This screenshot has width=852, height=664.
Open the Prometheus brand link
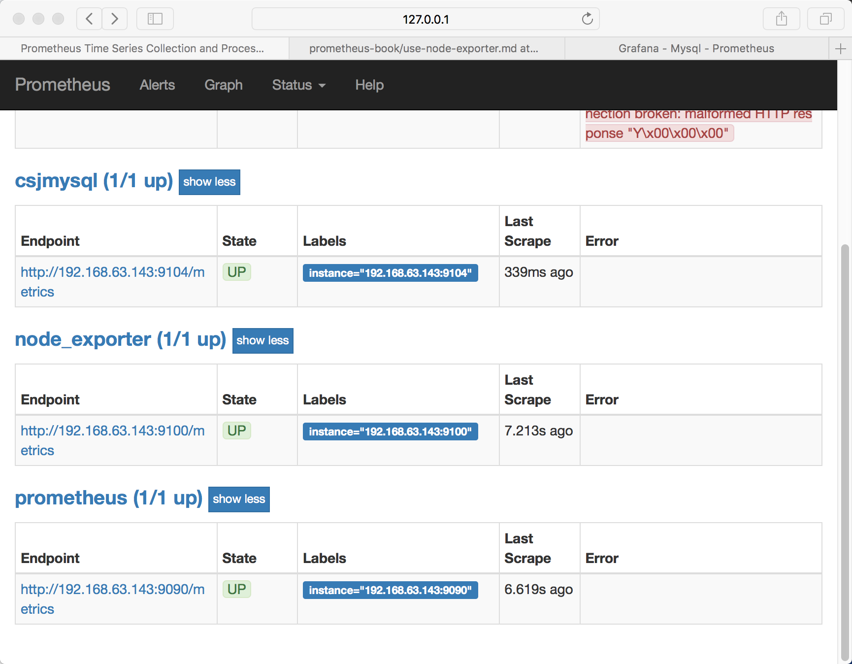click(63, 85)
